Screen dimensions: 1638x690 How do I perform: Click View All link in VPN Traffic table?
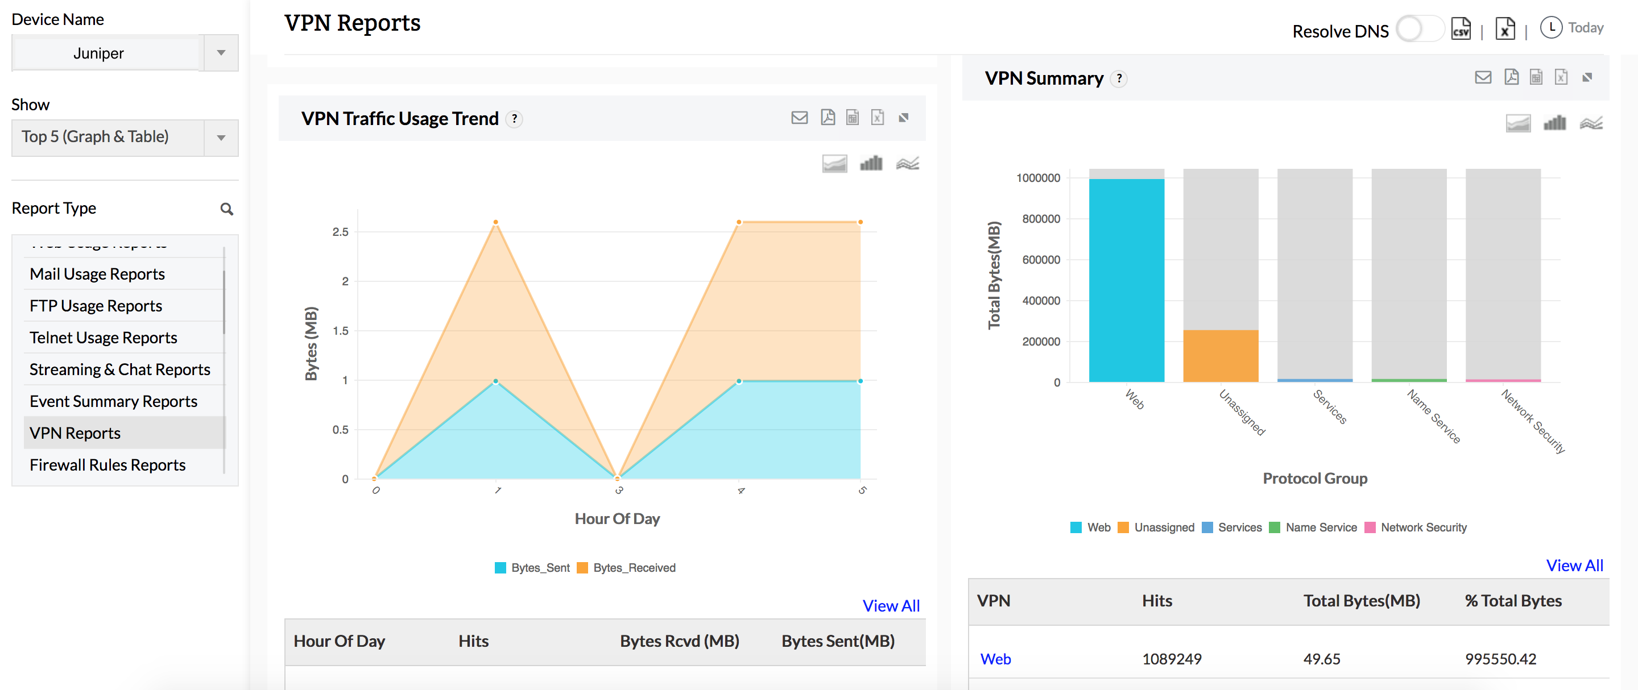coord(889,604)
